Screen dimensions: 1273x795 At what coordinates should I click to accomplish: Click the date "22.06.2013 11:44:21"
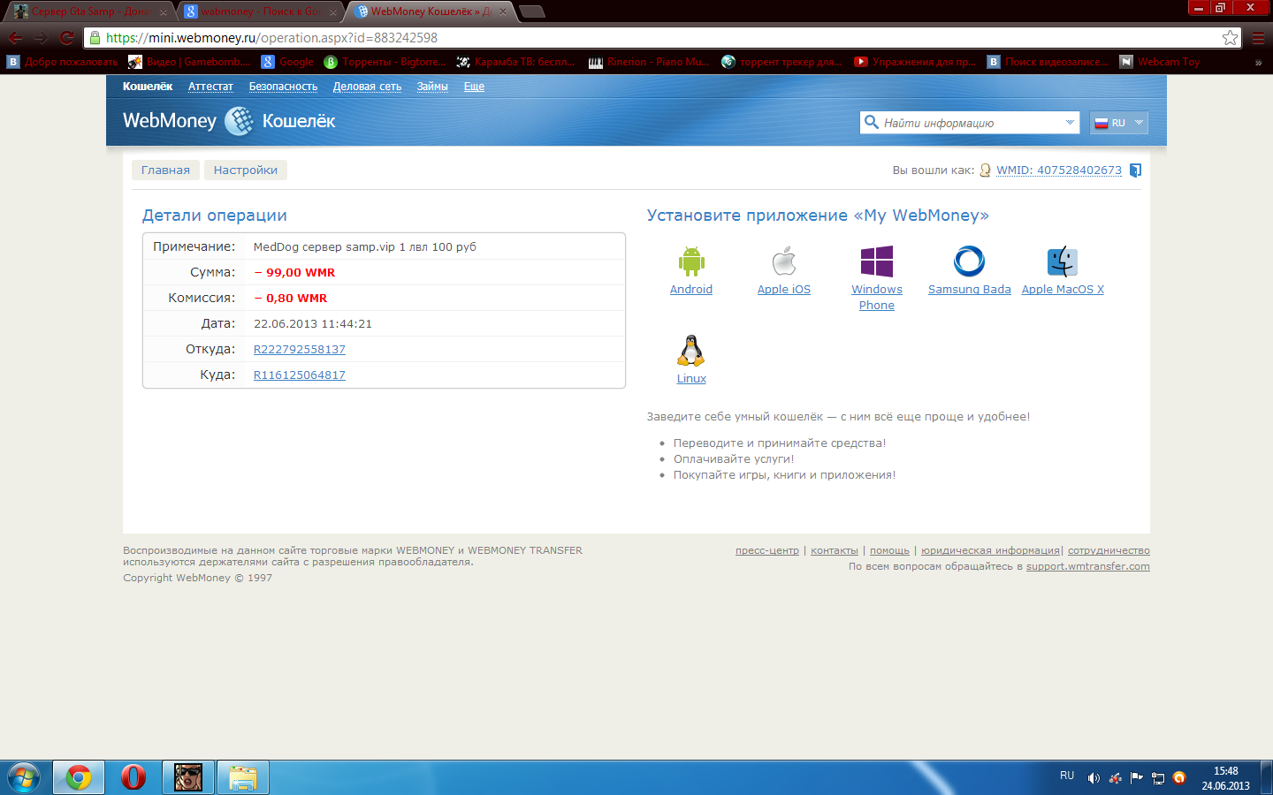(x=313, y=324)
